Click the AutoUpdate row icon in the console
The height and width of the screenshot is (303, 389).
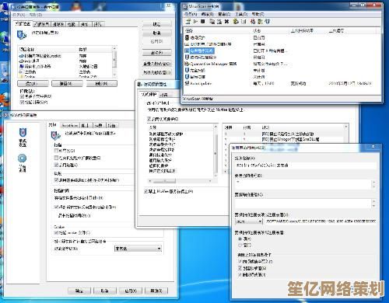[187, 83]
